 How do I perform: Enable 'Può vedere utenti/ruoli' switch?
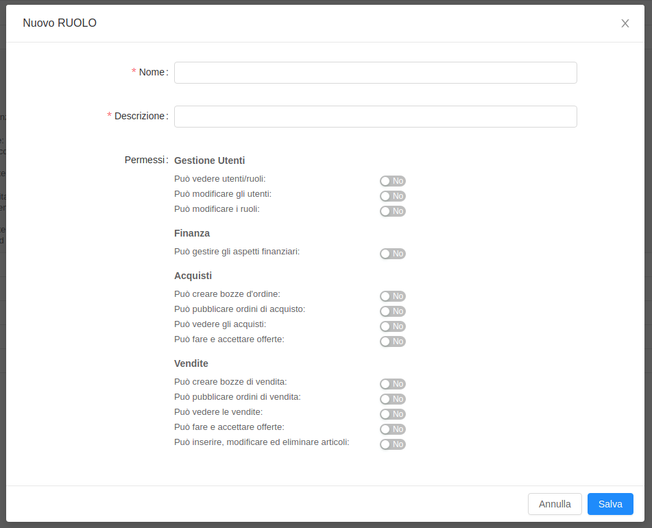tap(393, 181)
